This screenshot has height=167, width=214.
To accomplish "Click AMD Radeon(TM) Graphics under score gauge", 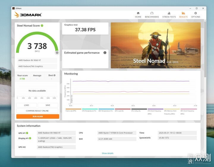I will (37, 66).
